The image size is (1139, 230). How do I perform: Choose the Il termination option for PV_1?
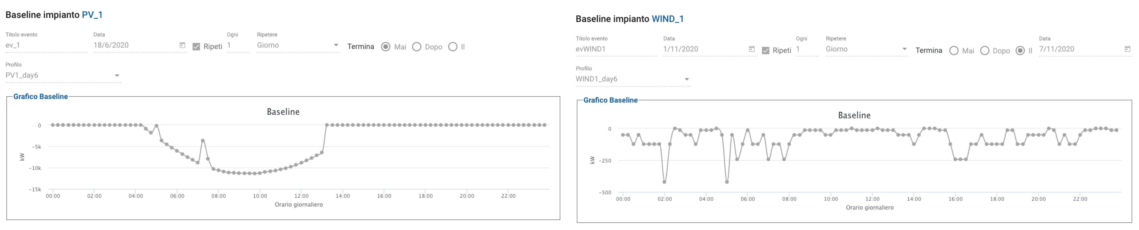[x=452, y=47]
